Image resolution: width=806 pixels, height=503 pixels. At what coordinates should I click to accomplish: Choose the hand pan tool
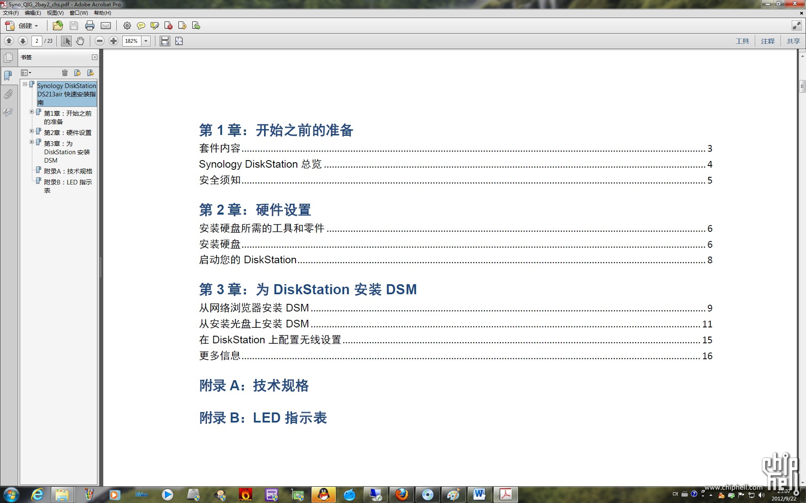(x=80, y=41)
